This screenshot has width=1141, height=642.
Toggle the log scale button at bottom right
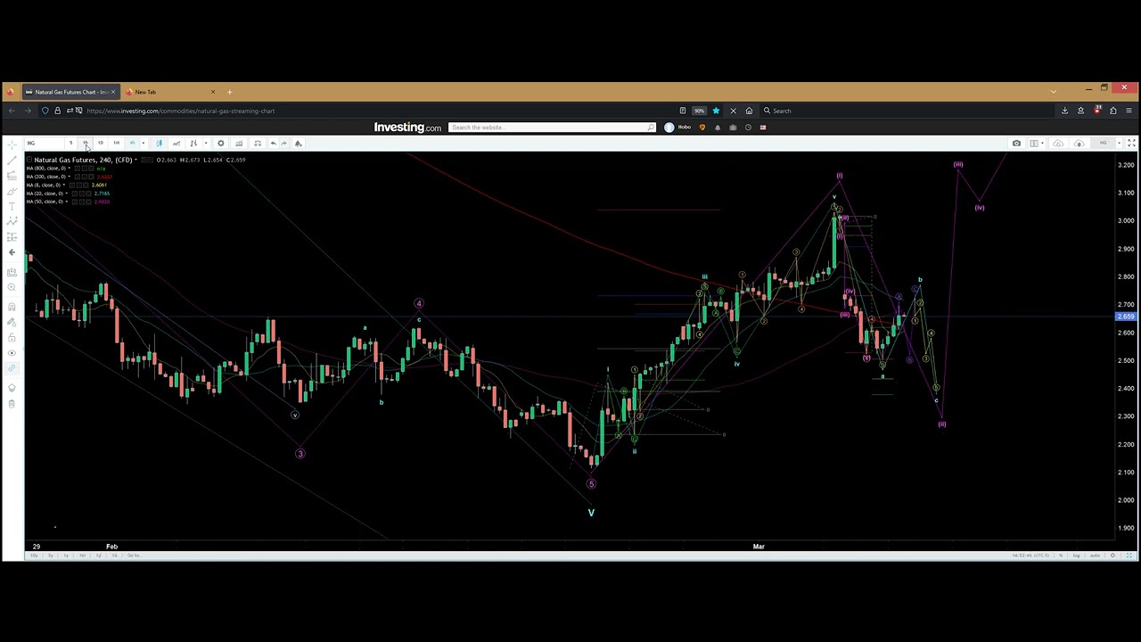coord(1076,556)
